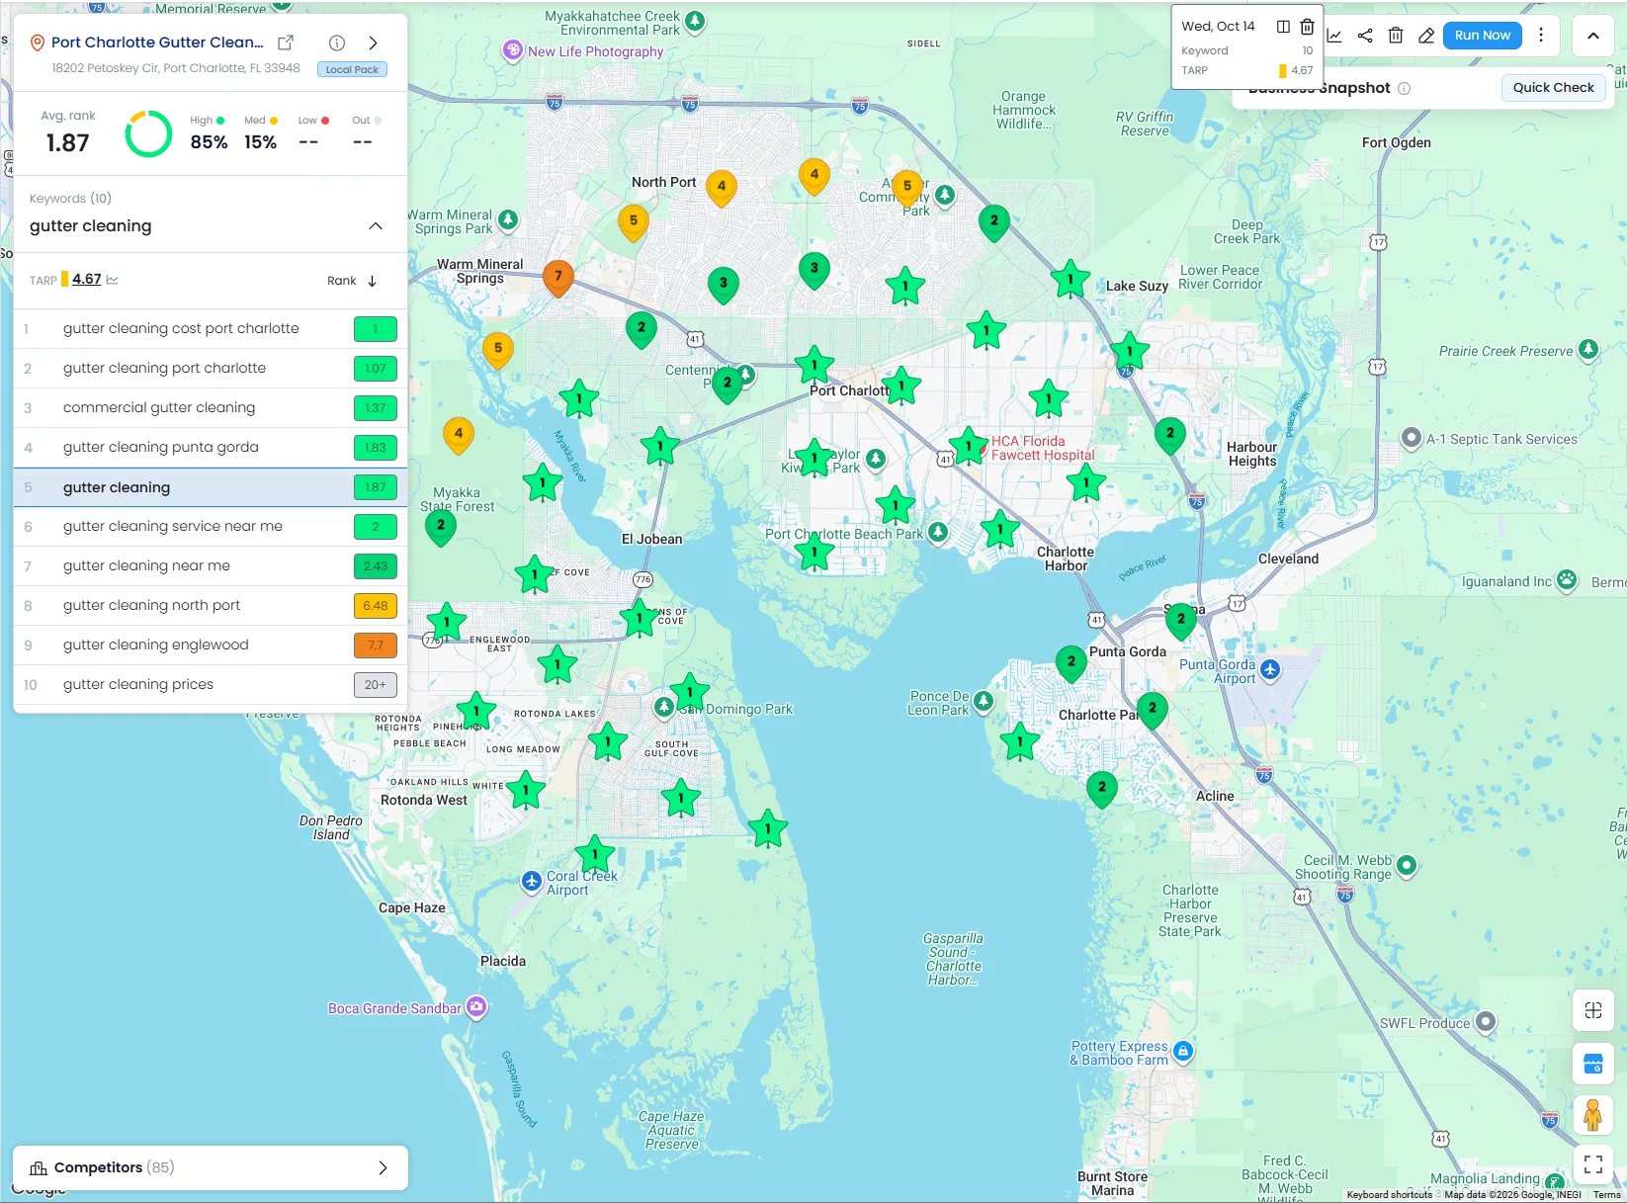Image resolution: width=1627 pixels, height=1203 pixels.
Task: Click the Avg. rank progress ring
Action: [x=148, y=133]
